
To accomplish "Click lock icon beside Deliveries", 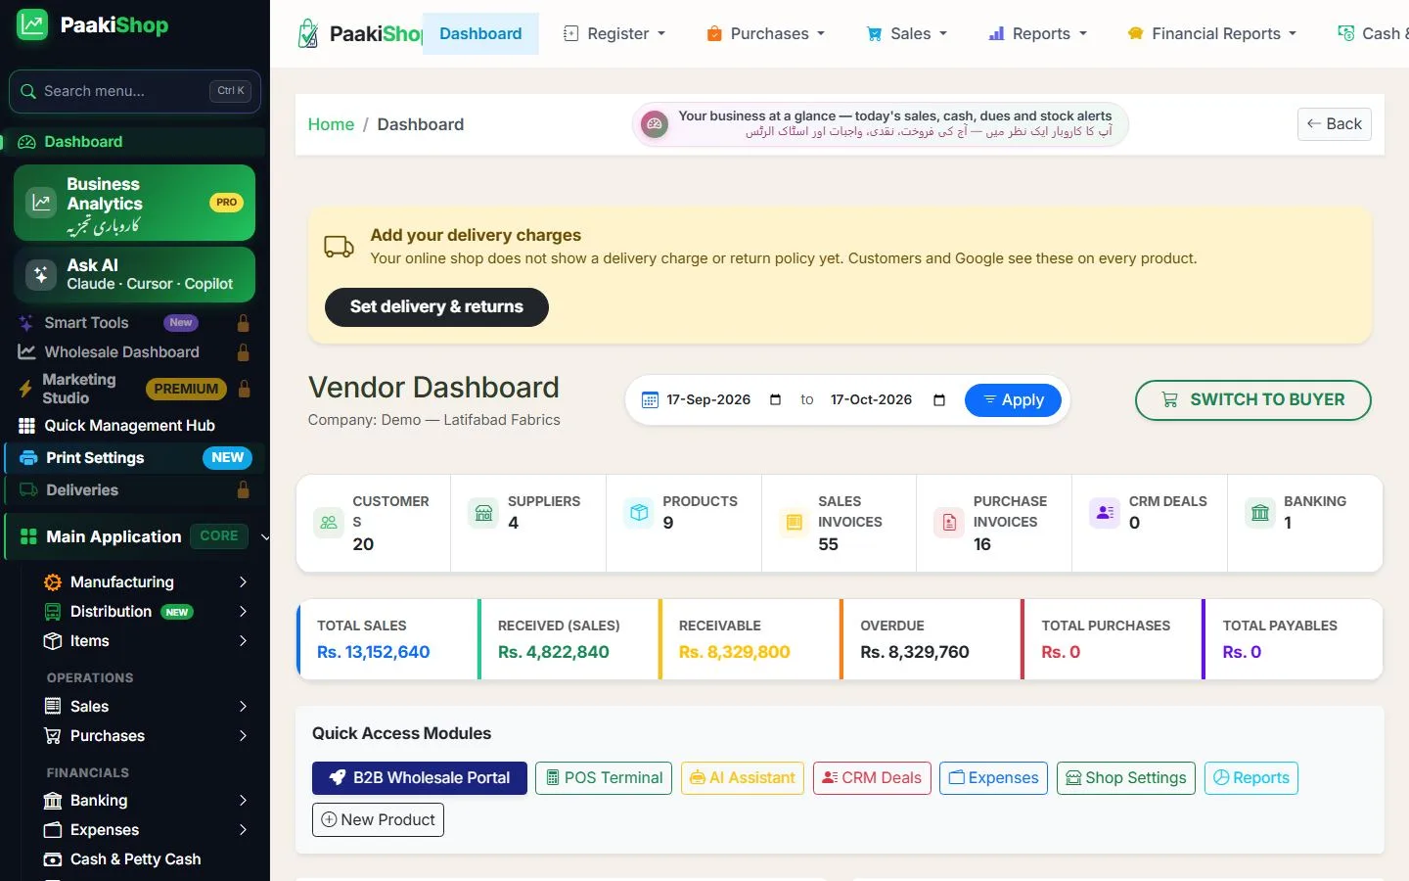I will [244, 490].
